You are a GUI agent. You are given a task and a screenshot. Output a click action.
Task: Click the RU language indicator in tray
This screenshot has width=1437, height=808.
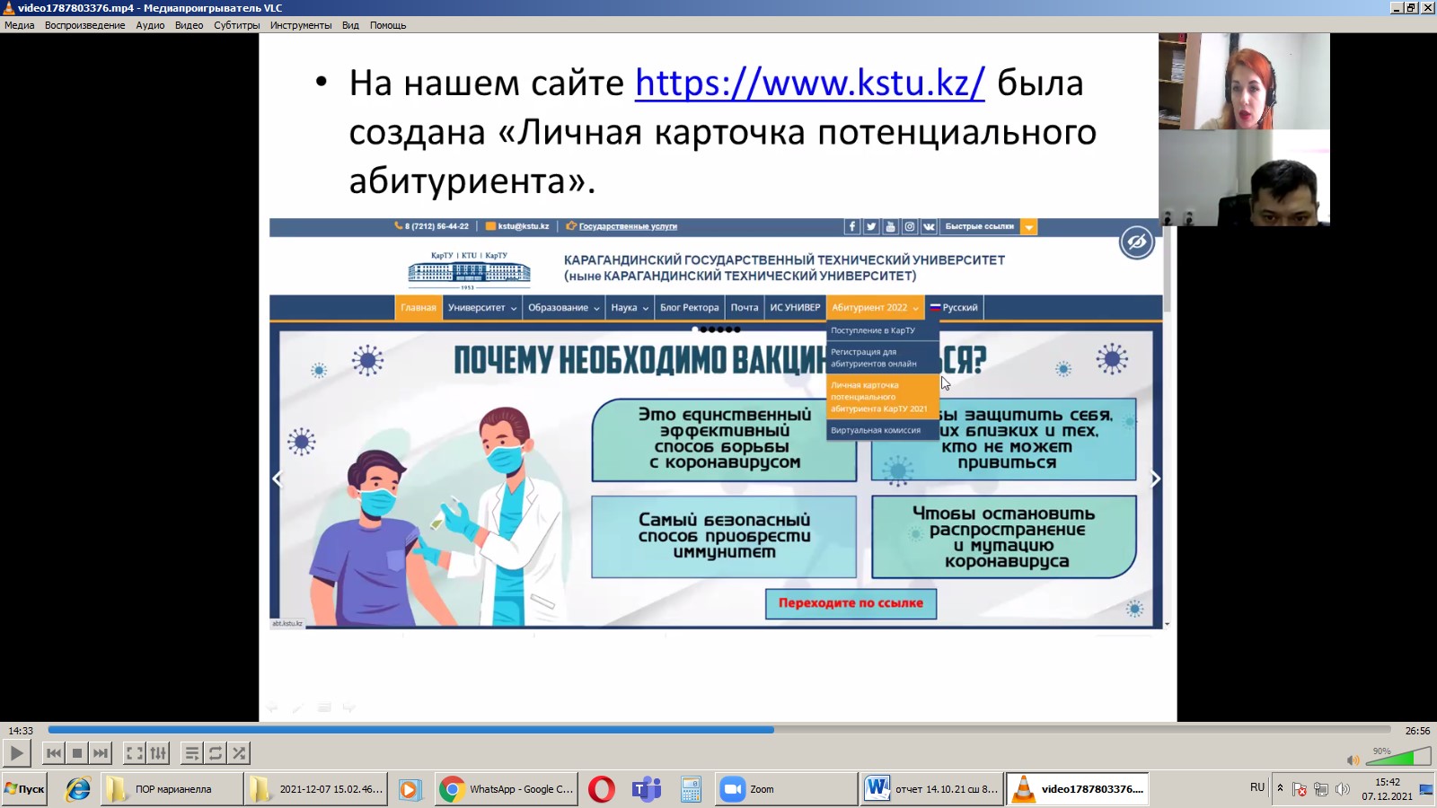(1256, 787)
